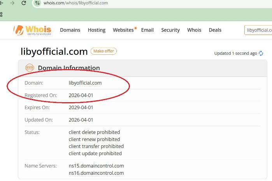Viewport: 272px width, 181px height.
Task: Click status client renew prohibited
Action: (x=94, y=139)
